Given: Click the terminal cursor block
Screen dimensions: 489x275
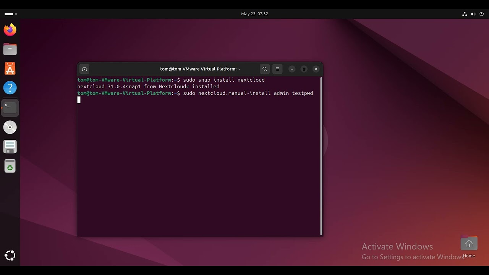Looking at the screenshot, I should coord(79,100).
